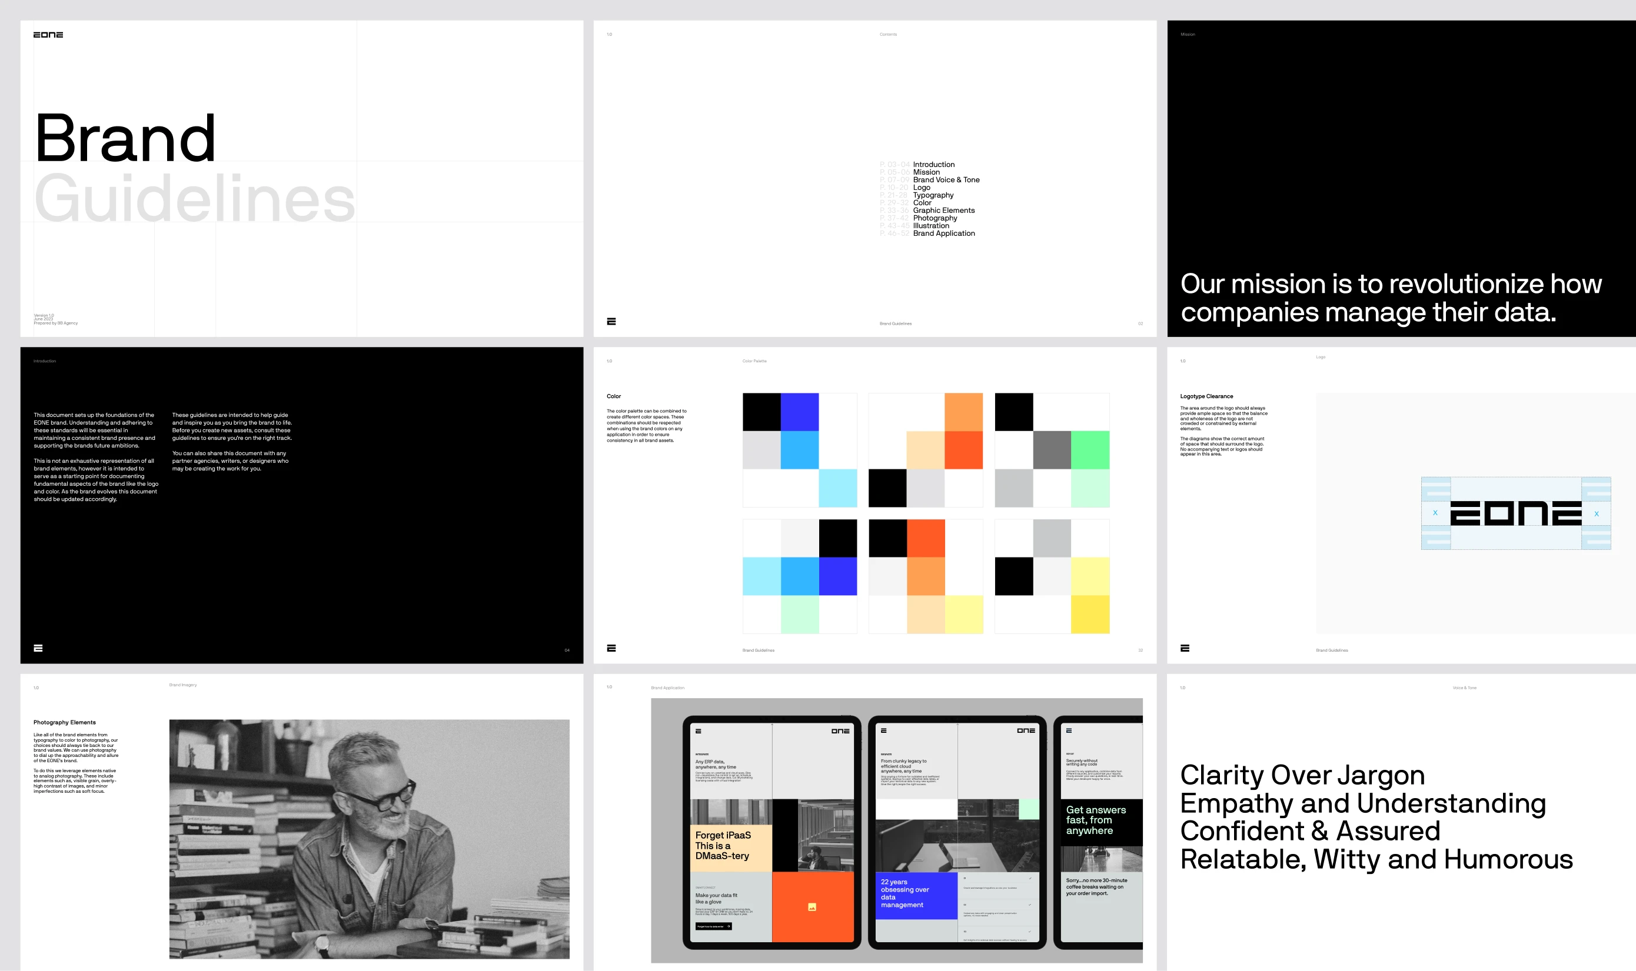Viewport: 1636px width, 971px height.
Task: Pick the bright green swatch in the third palette
Action: tap(1089, 449)
